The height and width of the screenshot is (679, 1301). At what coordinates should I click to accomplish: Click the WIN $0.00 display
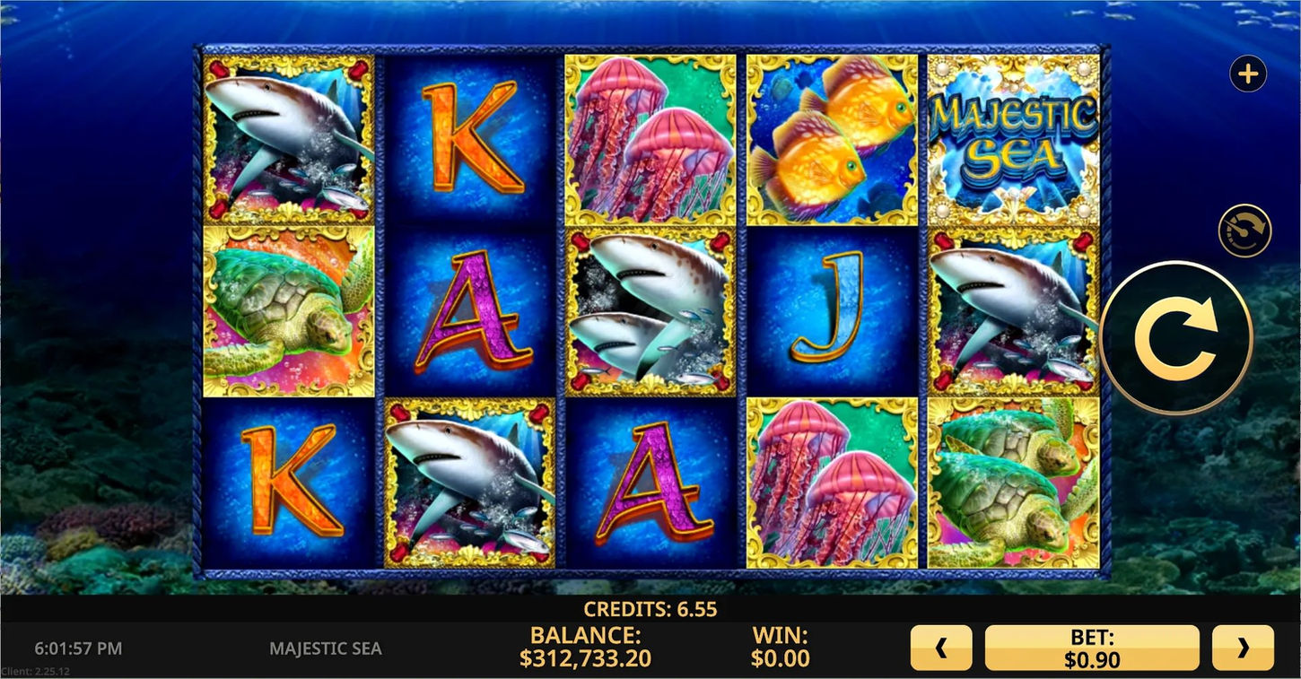click(781, 648)
